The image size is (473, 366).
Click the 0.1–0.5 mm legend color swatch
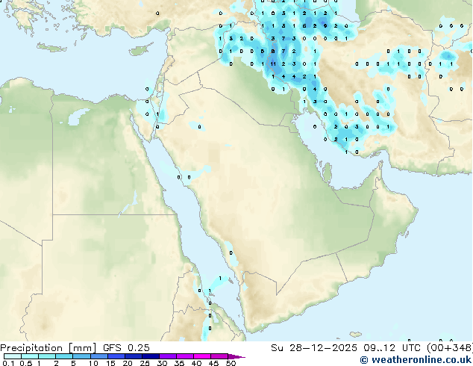13,356
